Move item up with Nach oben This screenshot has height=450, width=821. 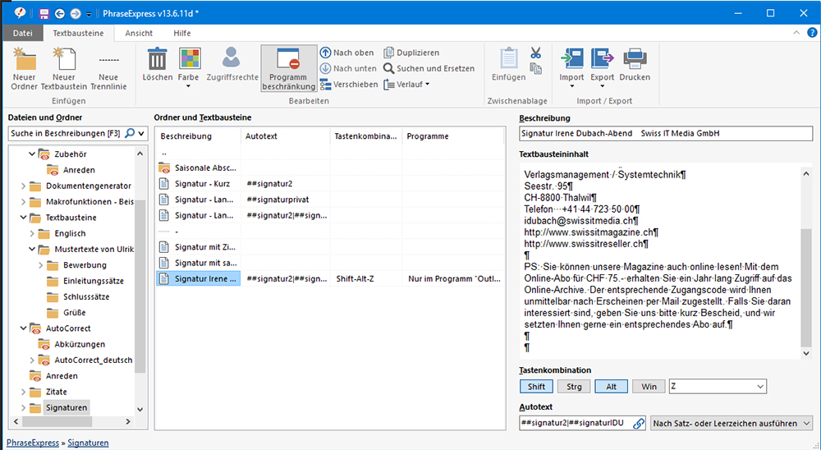347,53
